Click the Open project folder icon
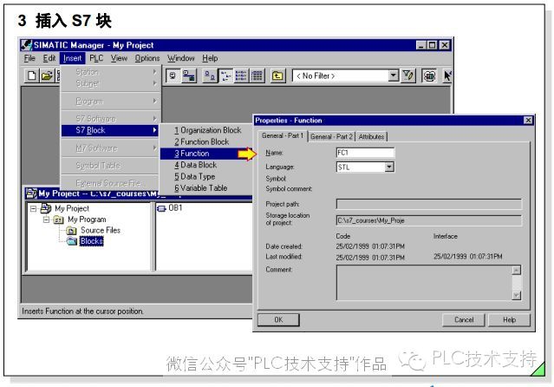 point(46,75)
